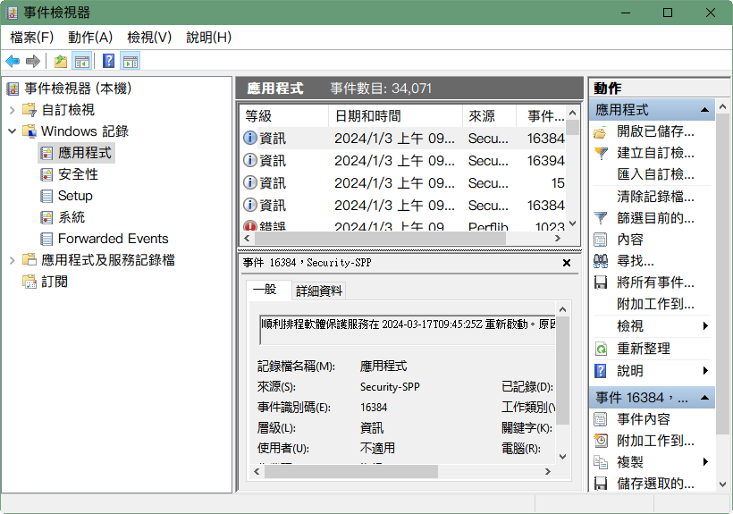Open the 動作(A) menu

[x=90, y=37]
